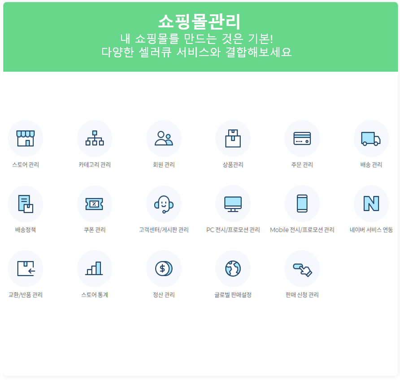Click the 네이버 서비스 연동 N icon
The width and height of the screenshot is (400, 380).
[371, 203]
